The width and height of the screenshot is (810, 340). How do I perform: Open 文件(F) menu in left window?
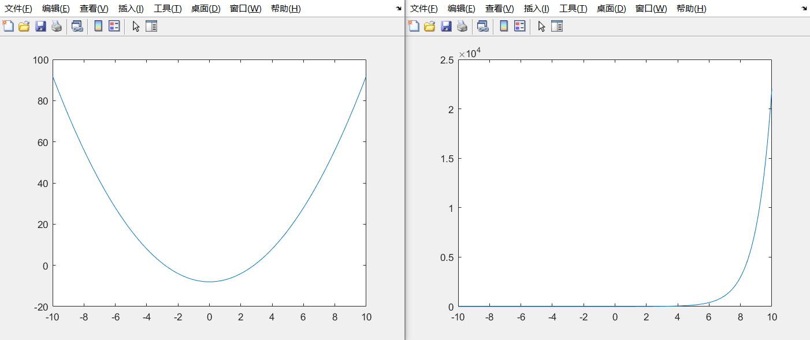pyautogui.click(x=18, y=9)
